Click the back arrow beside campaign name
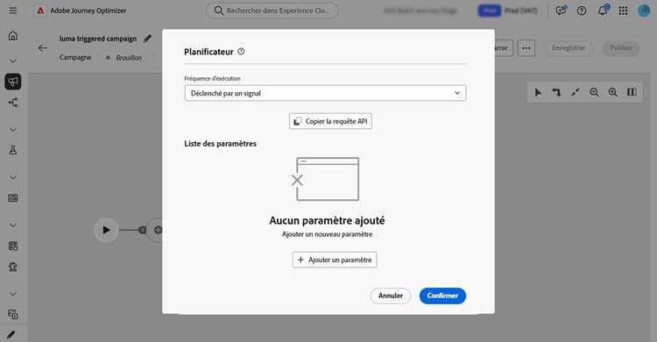Screen dimensions: 657x342 pyautogui.click(x=43, y=48)
